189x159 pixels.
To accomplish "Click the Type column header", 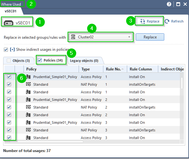I will (x=91, y=69).
